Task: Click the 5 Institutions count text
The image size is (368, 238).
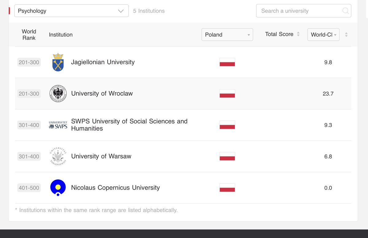Action: pos(149,11)
